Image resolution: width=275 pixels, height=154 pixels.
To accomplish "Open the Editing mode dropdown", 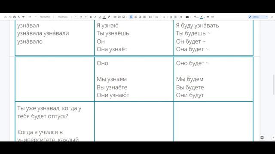I will tap(258, 17).
